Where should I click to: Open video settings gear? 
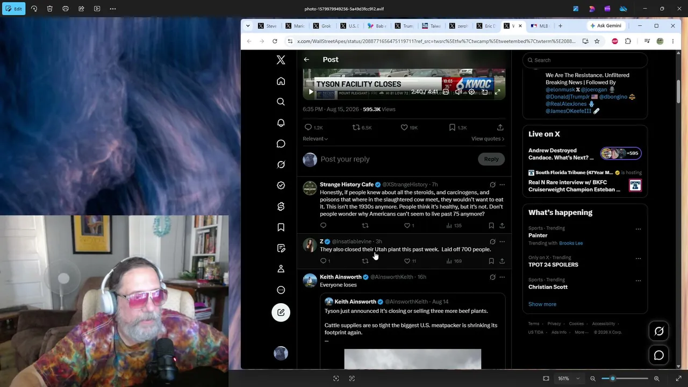click(x=471, y=92)
